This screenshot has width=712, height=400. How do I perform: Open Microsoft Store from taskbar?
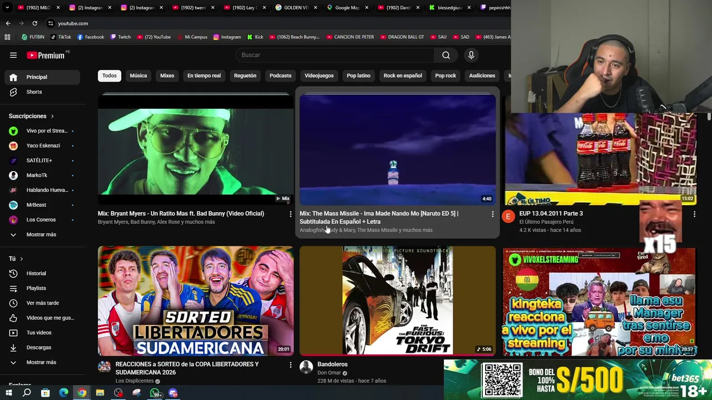pyautogui.click(x=45, y=393)
